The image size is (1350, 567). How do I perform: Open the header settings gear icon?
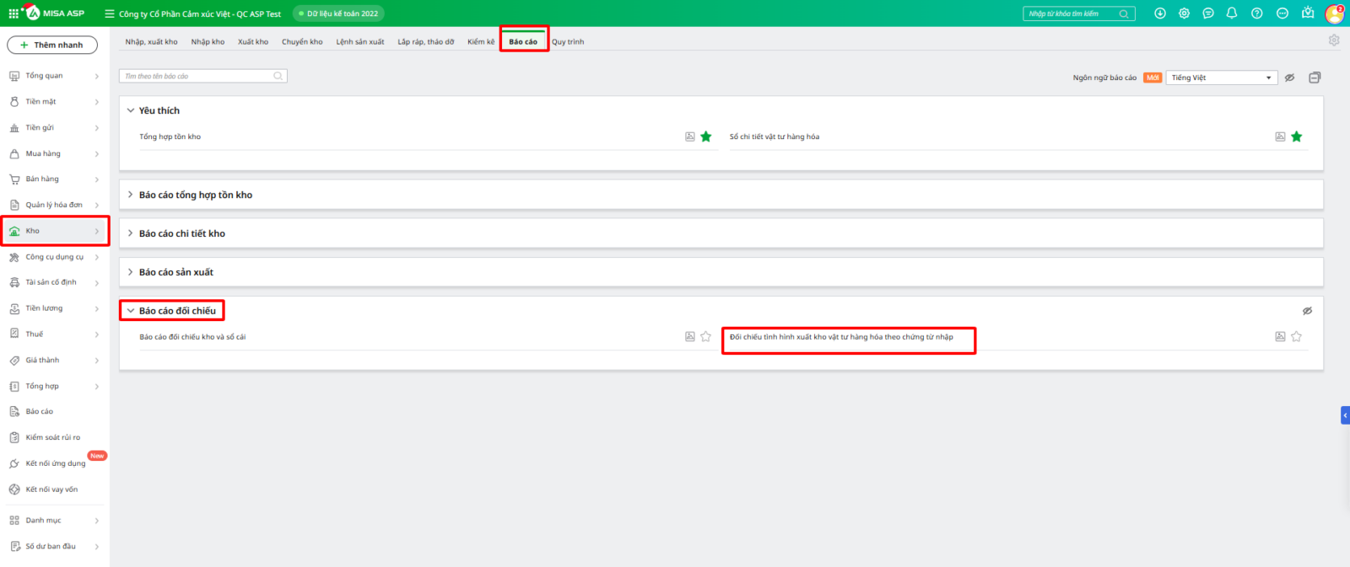[x=1184, y=13]
